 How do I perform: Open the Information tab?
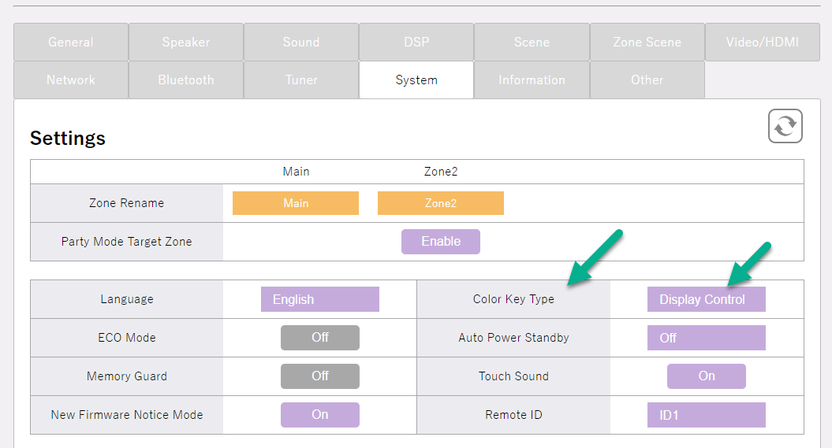point(532,80)
